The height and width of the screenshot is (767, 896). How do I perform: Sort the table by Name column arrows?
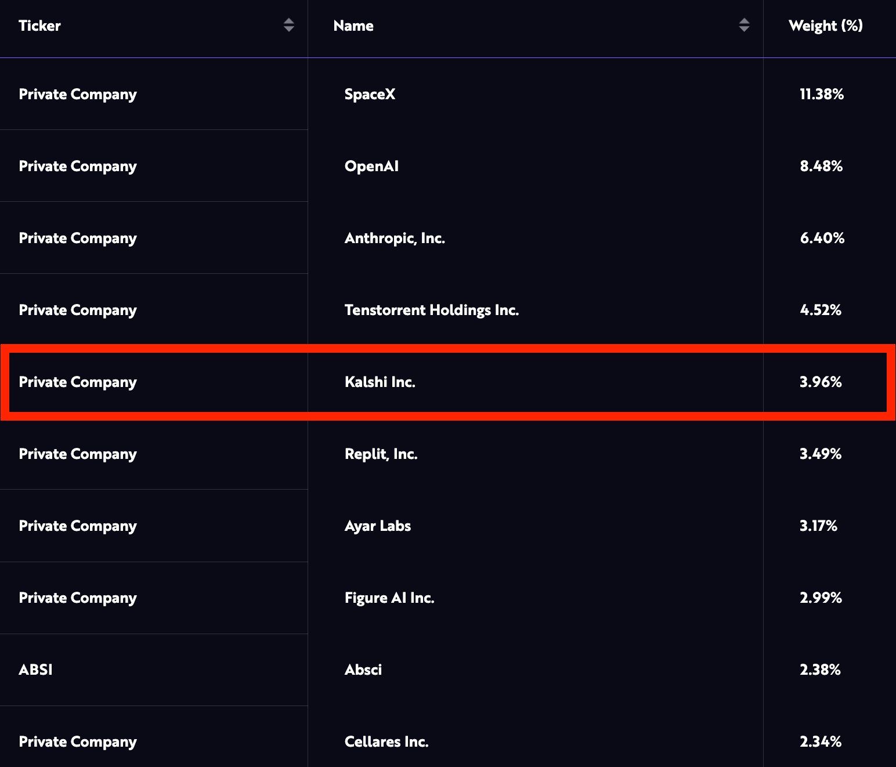(744, 25)
